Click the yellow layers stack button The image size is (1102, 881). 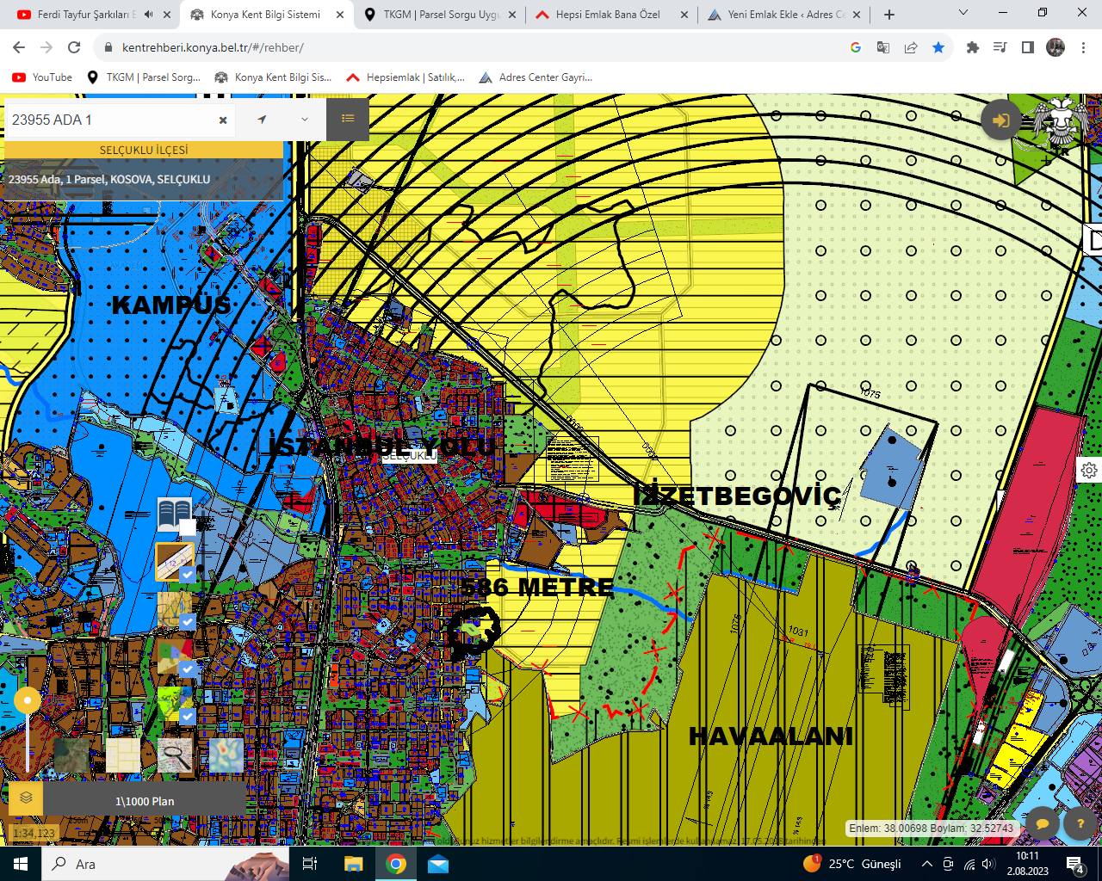(x=26, y=798)
